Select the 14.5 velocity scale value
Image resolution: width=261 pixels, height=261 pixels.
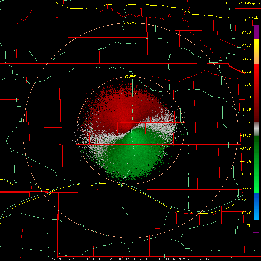click(247, 110)
